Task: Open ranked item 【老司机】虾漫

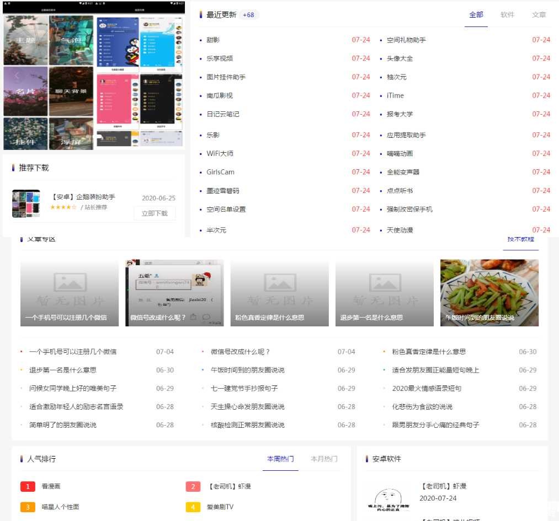Action: [x=229, y=486]
